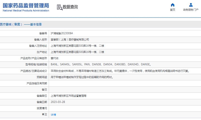Select company name 茵普朗（上海）医疗器械有限公司
Screen dimensions: 201x120
(70, 40)
